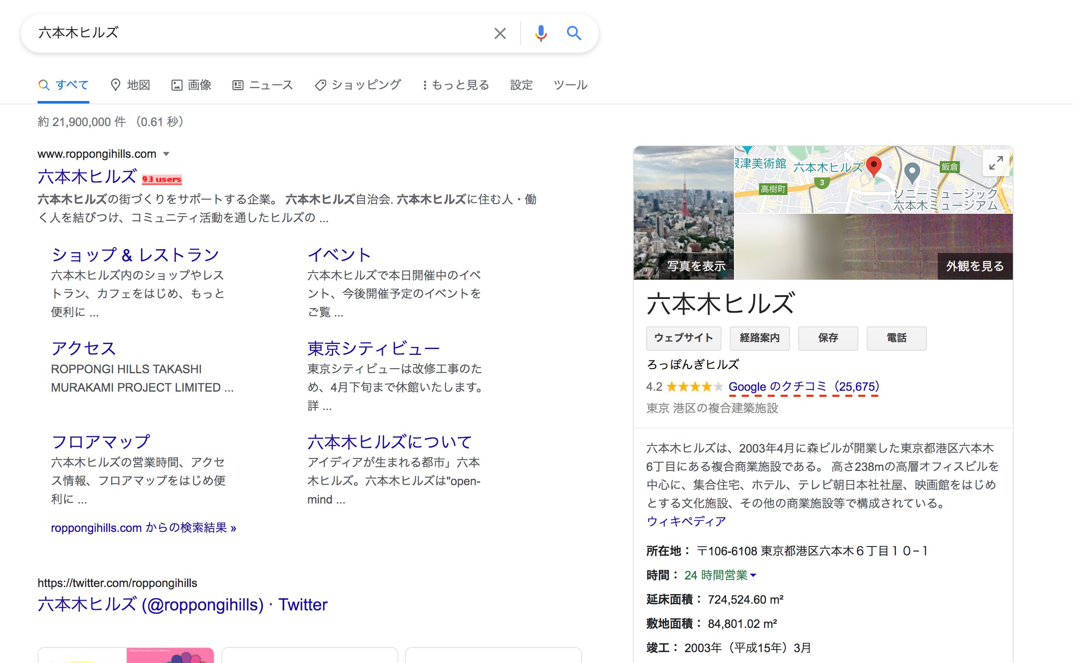Click the 経路案内 button
Image resolution: width=1073 pixels, height=663 pixels.
(x=759, y=338)
